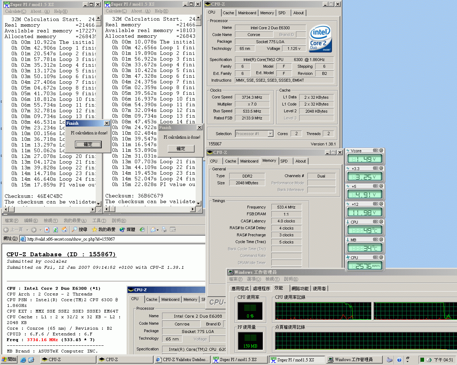Print the page via printer icon
Screen dimensions: 457x365
point(165,230)
